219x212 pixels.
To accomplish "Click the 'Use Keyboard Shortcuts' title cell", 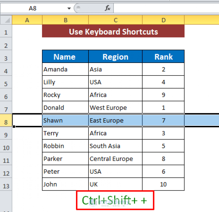I will click(113, 31).
